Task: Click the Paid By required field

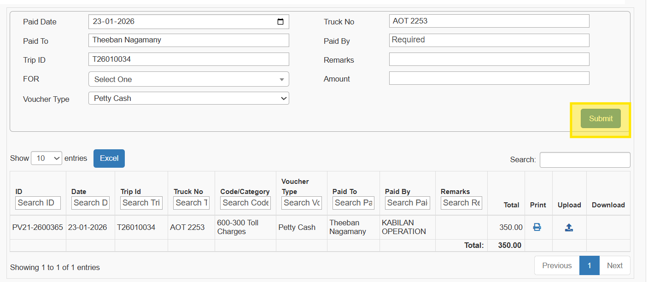Action: [489, 40]
